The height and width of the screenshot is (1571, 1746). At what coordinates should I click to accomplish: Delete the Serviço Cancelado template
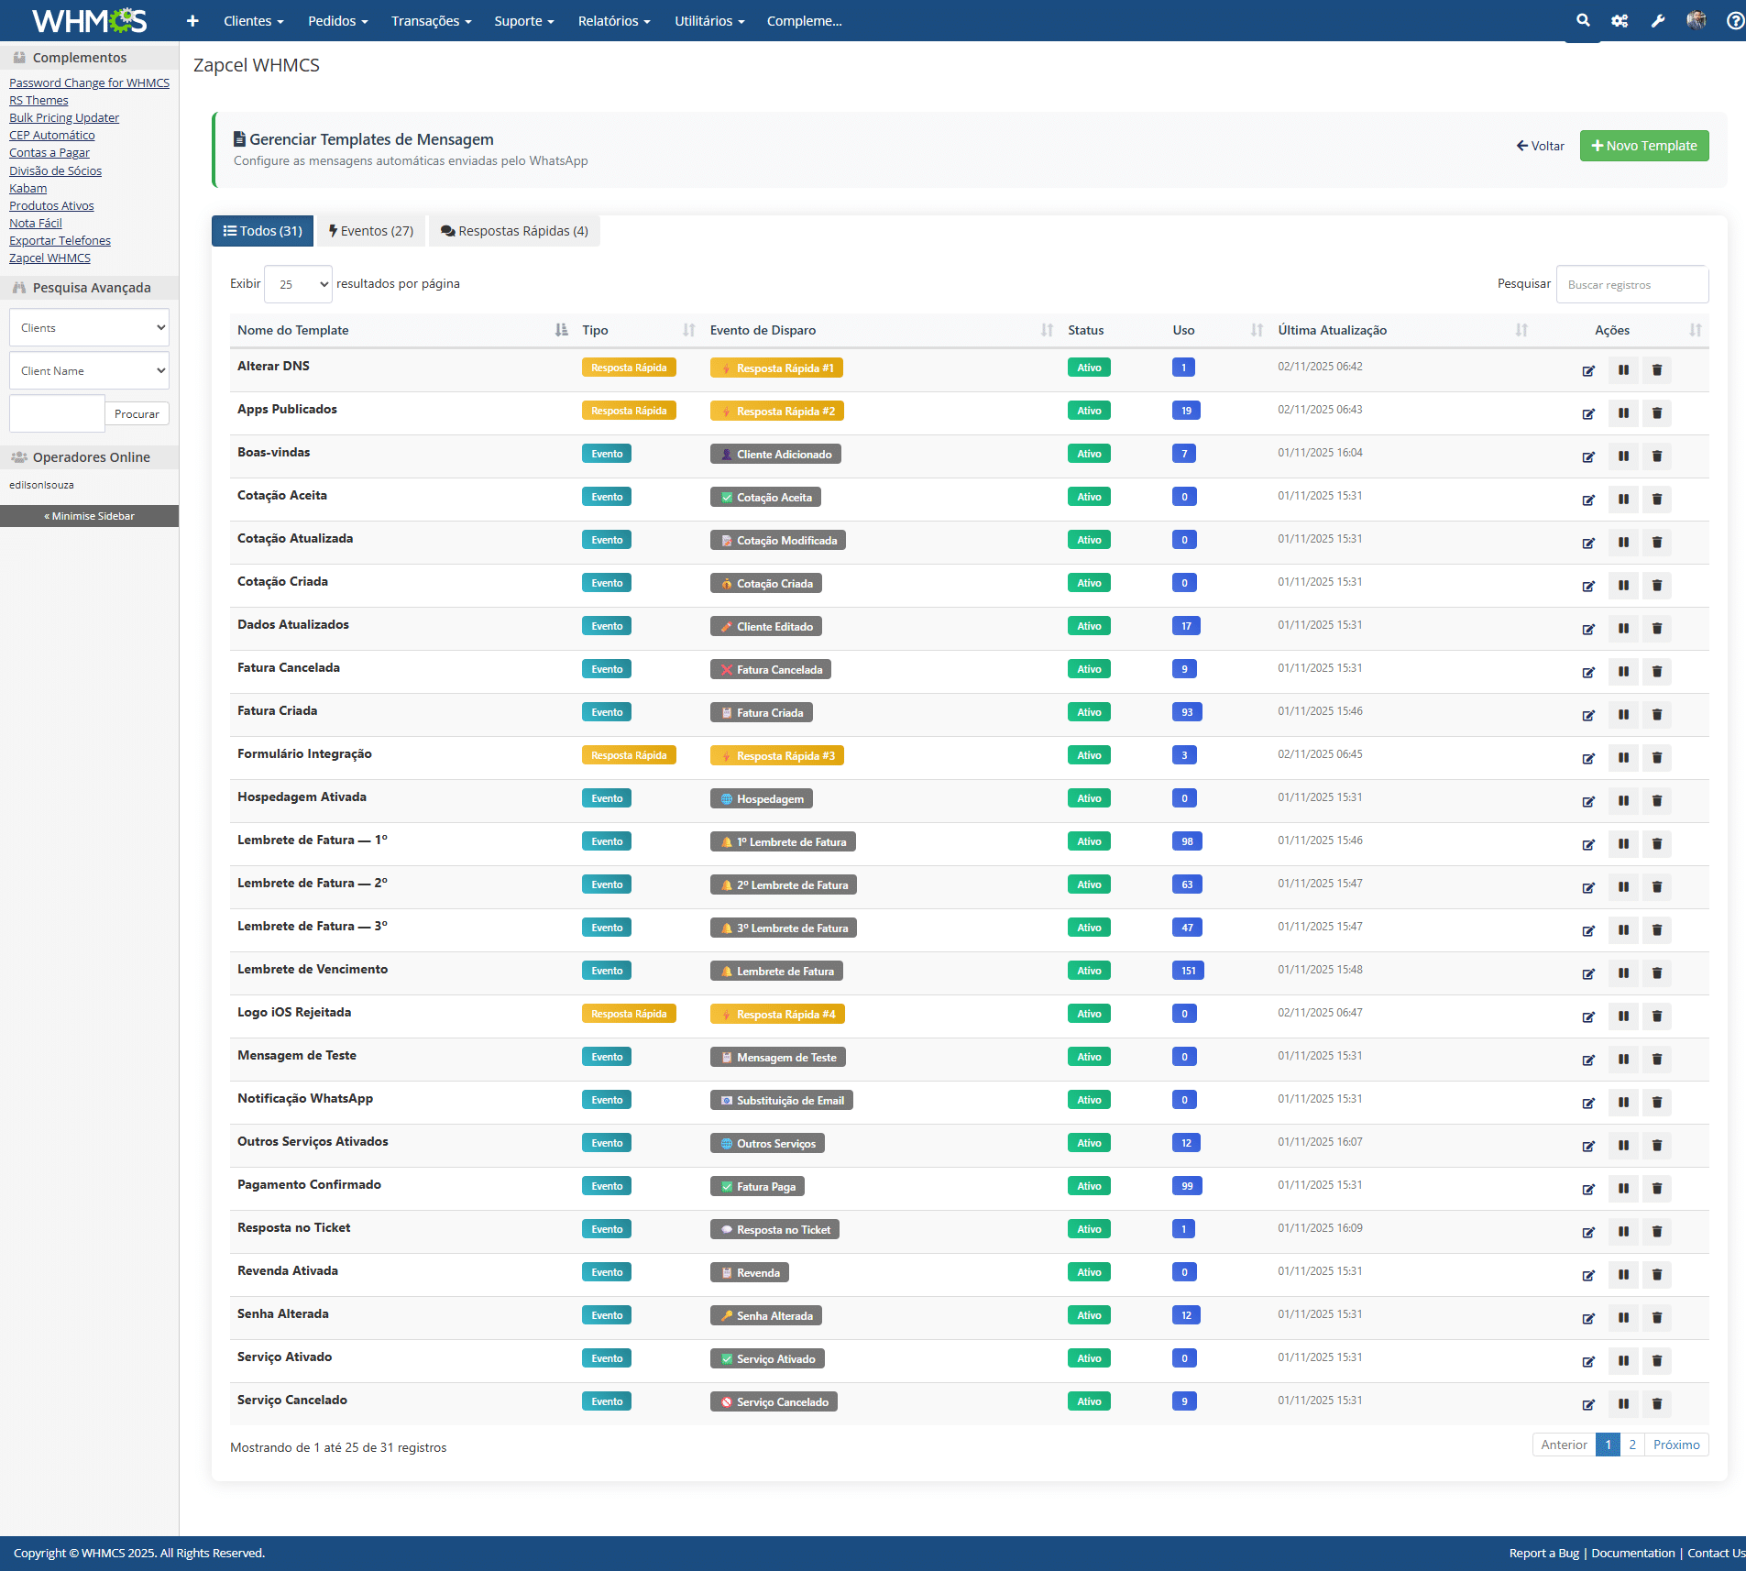point(1657,1404)
